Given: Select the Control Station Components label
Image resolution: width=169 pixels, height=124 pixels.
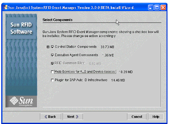Looking at the screenshot, I should [x=75, y=47].
